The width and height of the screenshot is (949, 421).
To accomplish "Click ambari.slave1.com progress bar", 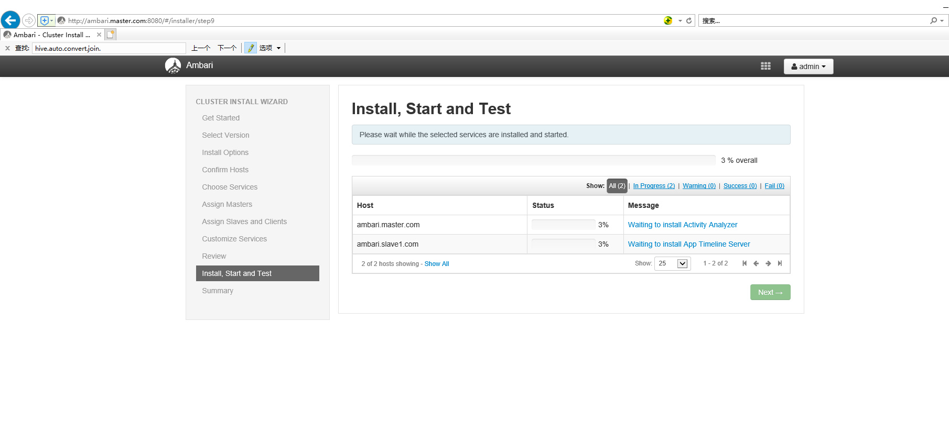I will pyautogui.click(x=563, y=244).
